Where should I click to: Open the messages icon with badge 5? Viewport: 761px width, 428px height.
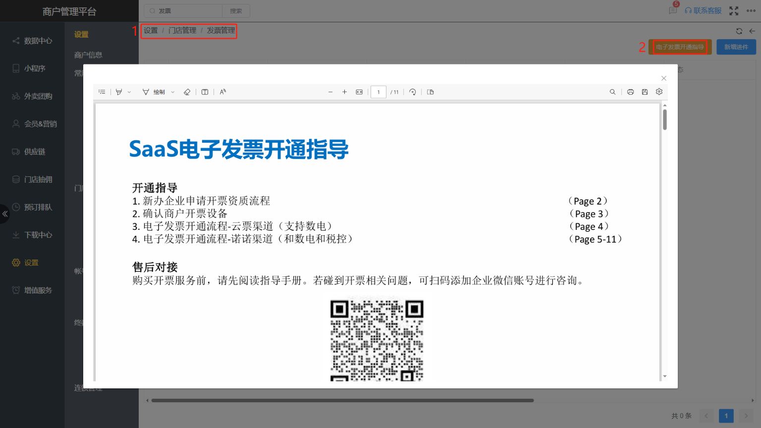pos(673,10)
